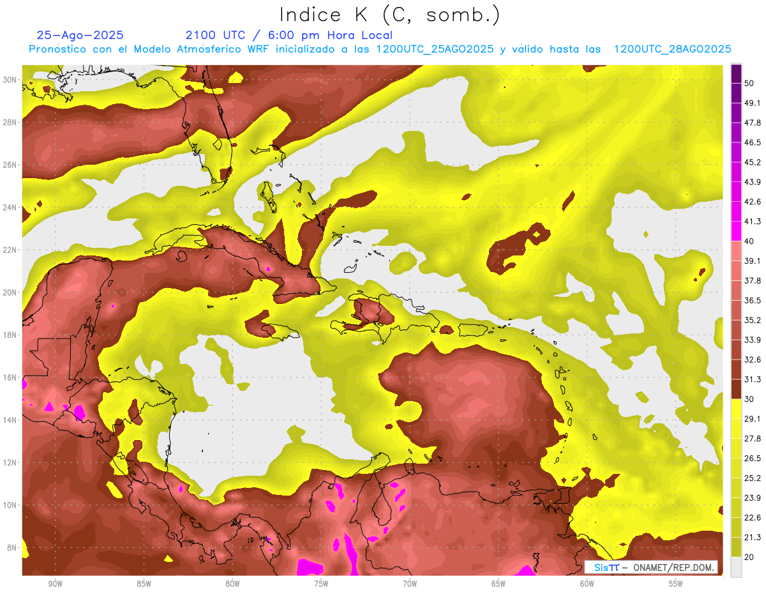Image resolution: width=766 pixels, height=592 pixels.
Task: Click the gray colorbar segment below 20
Action: pyautogui.click(x=736, y=566)
